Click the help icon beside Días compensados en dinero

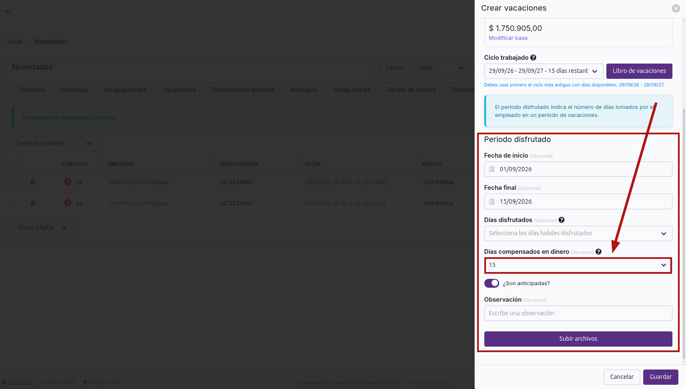click(x=598, y=252)
